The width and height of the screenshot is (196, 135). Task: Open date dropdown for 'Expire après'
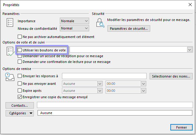click(100, 91)
